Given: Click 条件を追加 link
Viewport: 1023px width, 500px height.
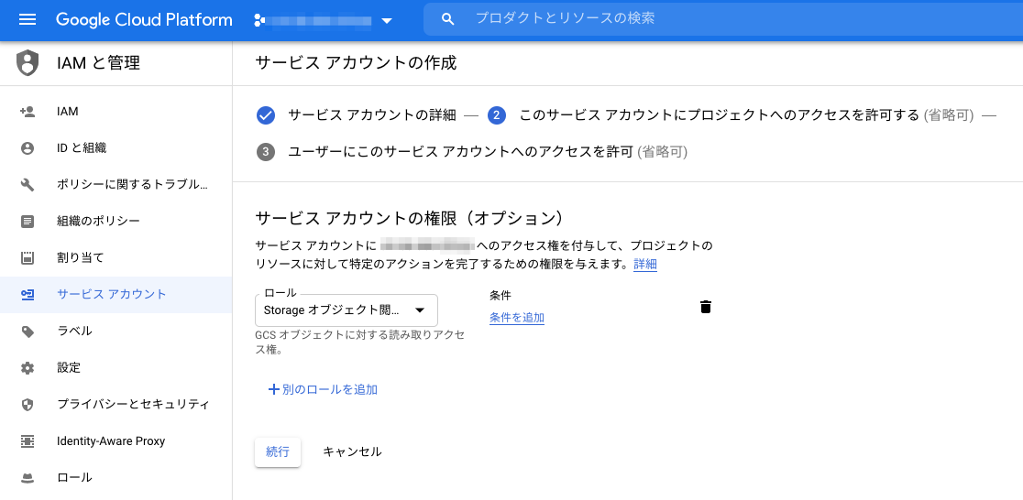Looking at the screenshot, I should click(517, 318).
